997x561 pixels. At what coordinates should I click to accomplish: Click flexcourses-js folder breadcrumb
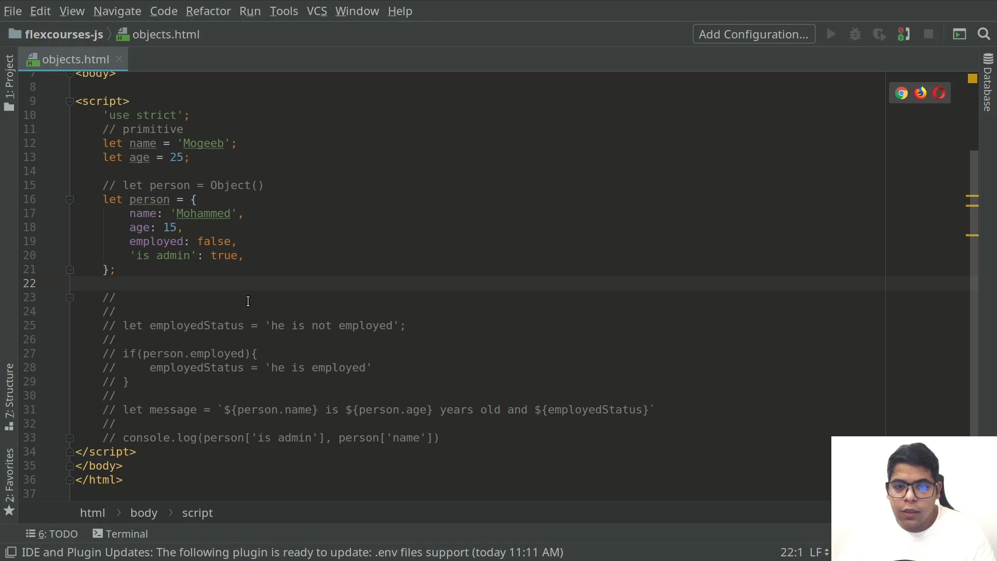[56, 34]
